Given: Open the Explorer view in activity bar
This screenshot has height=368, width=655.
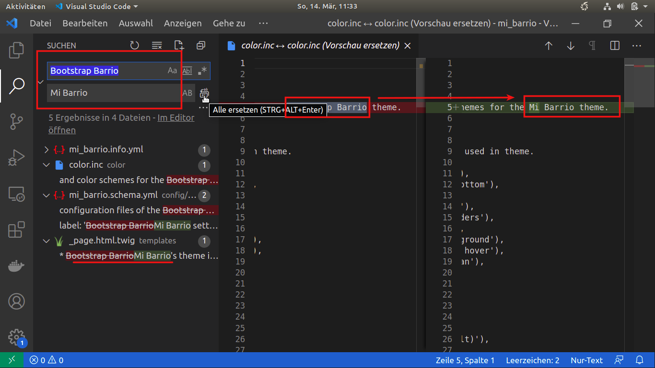Looking at the screenshot, I should point(16,50).
